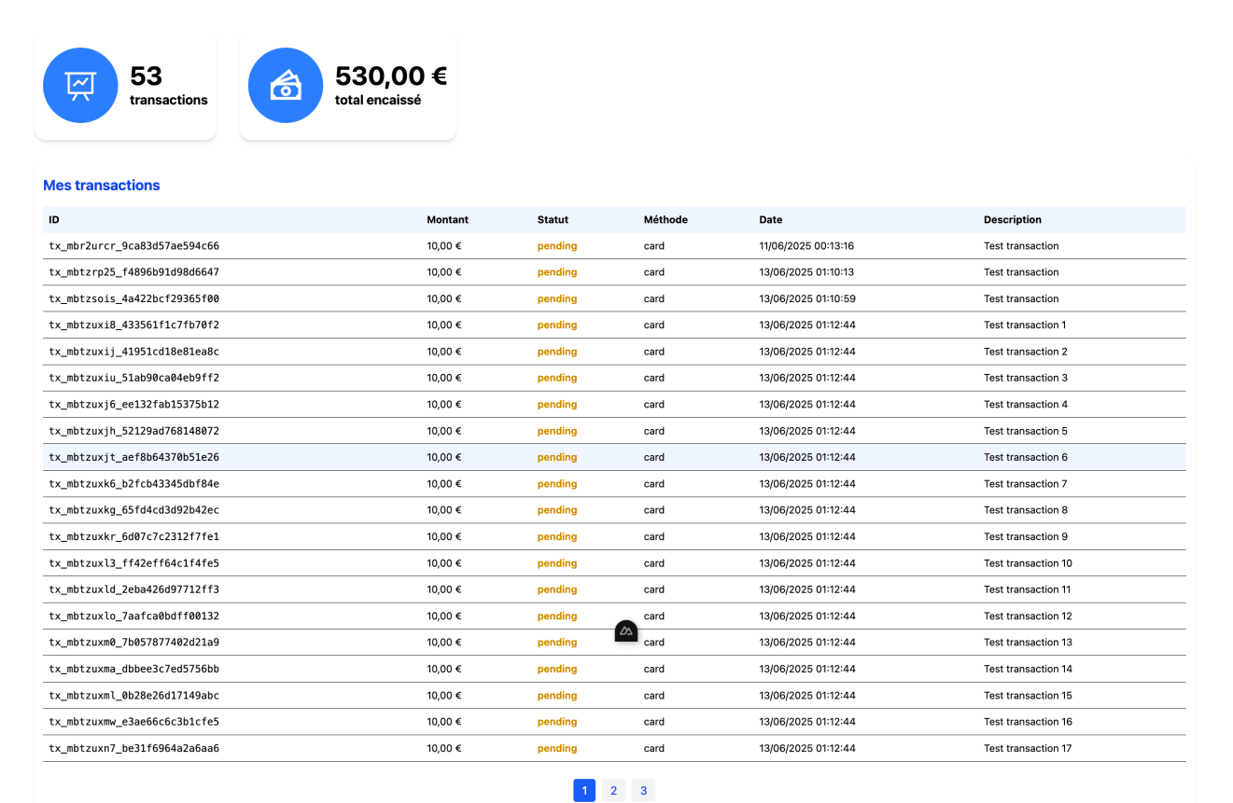Click the Méthode column header
Viewport: 1233px width, 803px height.
click(x=665, y=219)
